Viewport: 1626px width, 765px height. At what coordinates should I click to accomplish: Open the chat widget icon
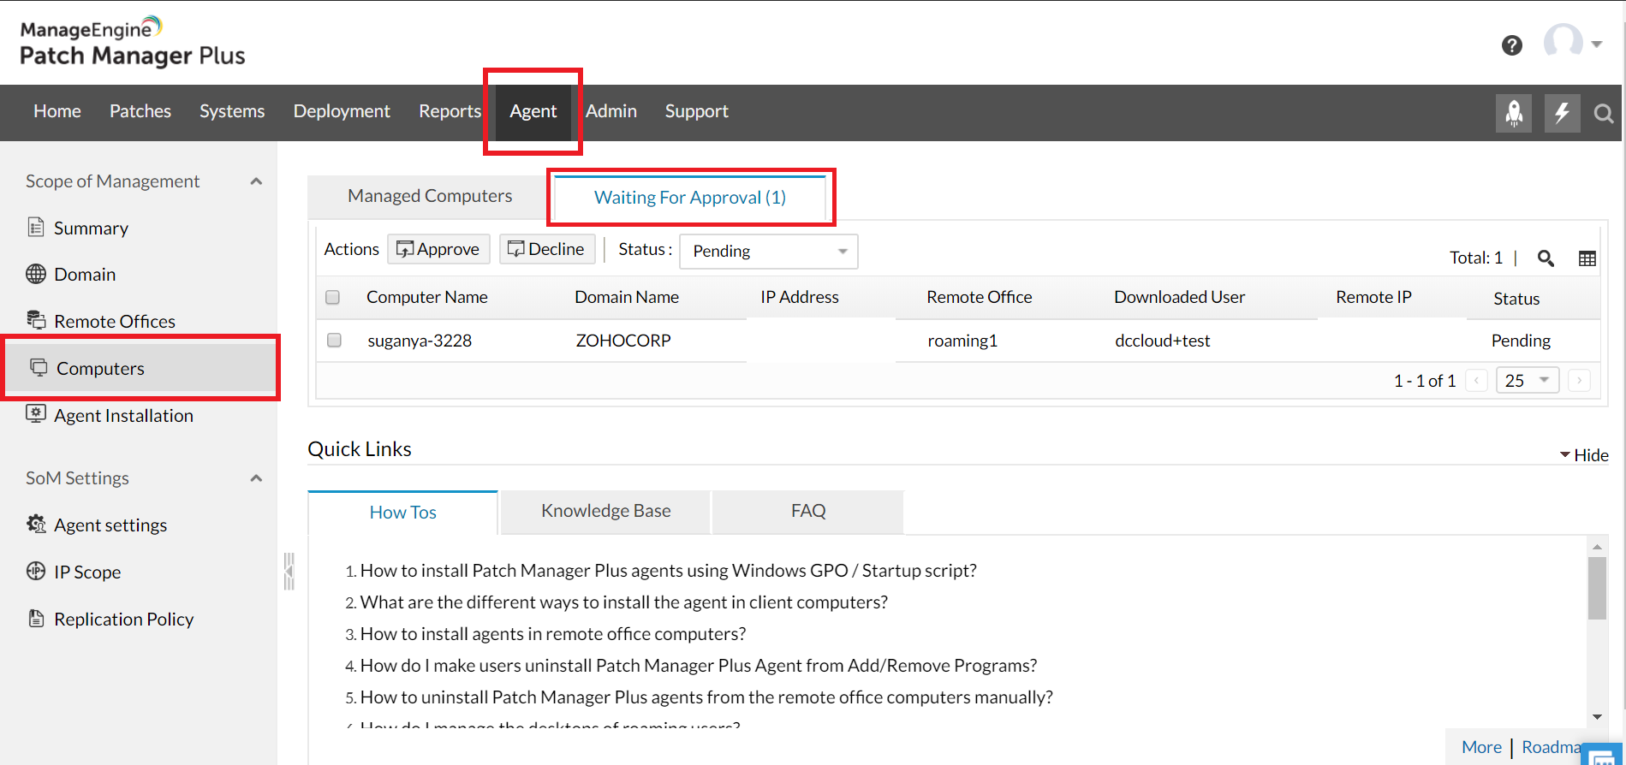tap(1603, 755)
